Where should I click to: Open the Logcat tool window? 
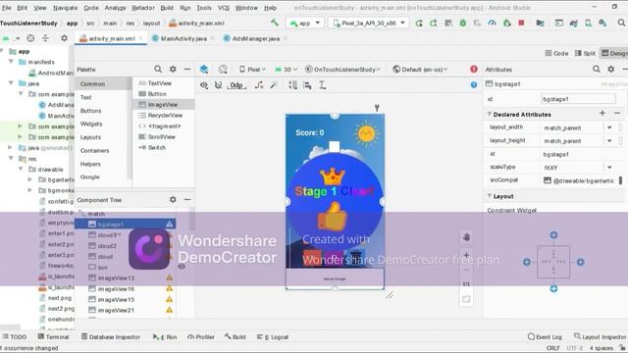coord(273,337)
